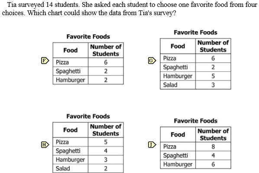
Task: Click Pizza value 5 in chart H
Action: (106, 142)
